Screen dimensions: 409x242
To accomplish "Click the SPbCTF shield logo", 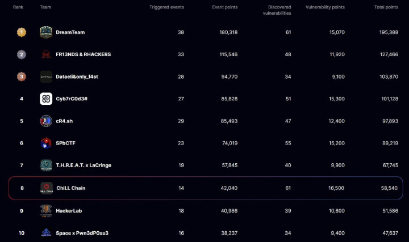I will [46, 143].
